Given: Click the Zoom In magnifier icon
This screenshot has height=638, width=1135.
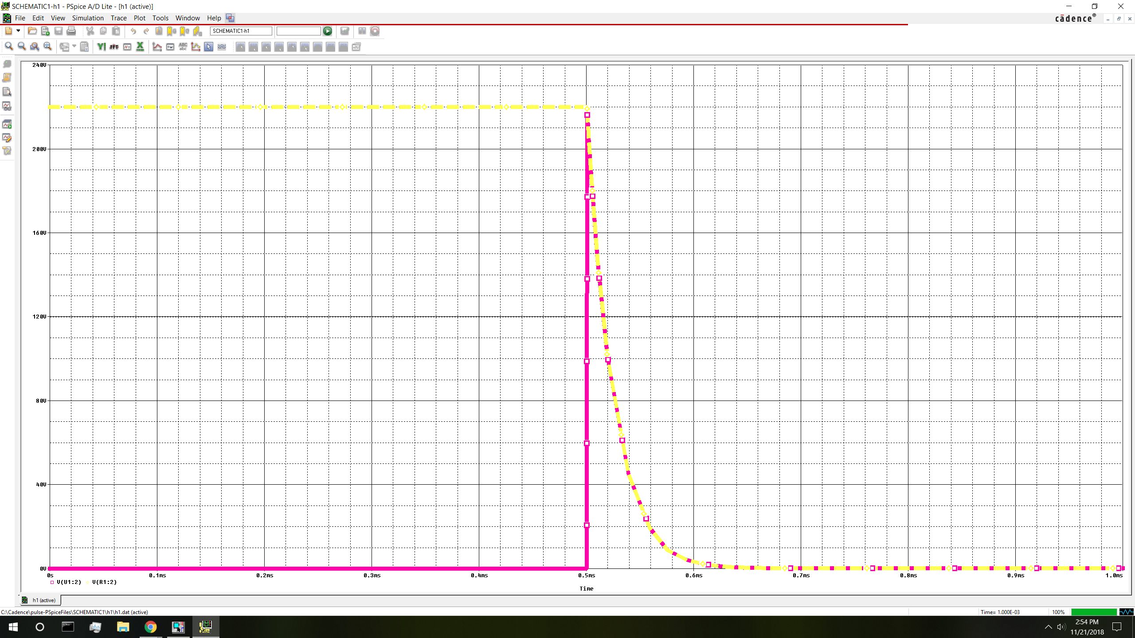Looking at the screenshot, I should click(8, 47).
